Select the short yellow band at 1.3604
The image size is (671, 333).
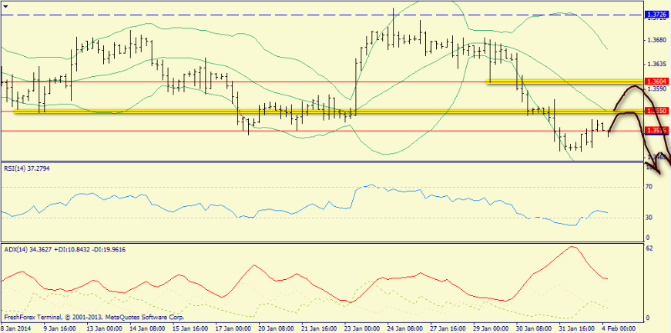(x=565, y=82)
